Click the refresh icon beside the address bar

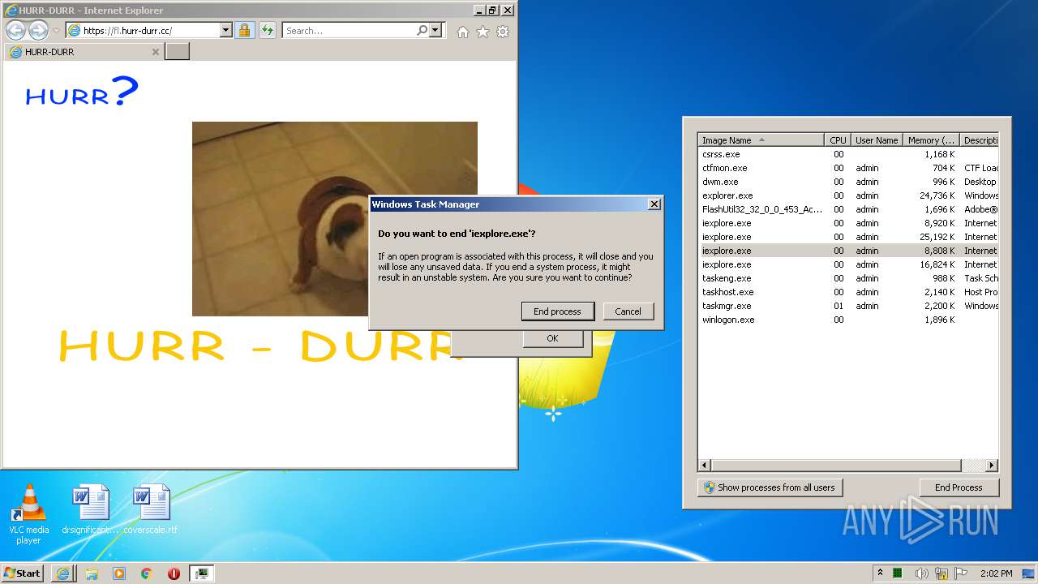point(267,31)
